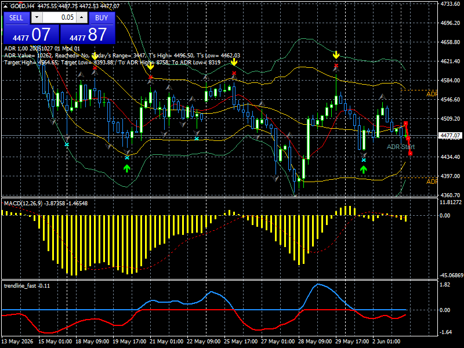Click MACD scale value 11.81272

click(451, 202)
